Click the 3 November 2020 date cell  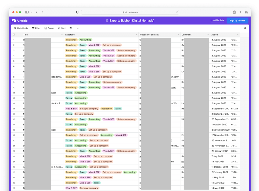(x=220, y=130)
